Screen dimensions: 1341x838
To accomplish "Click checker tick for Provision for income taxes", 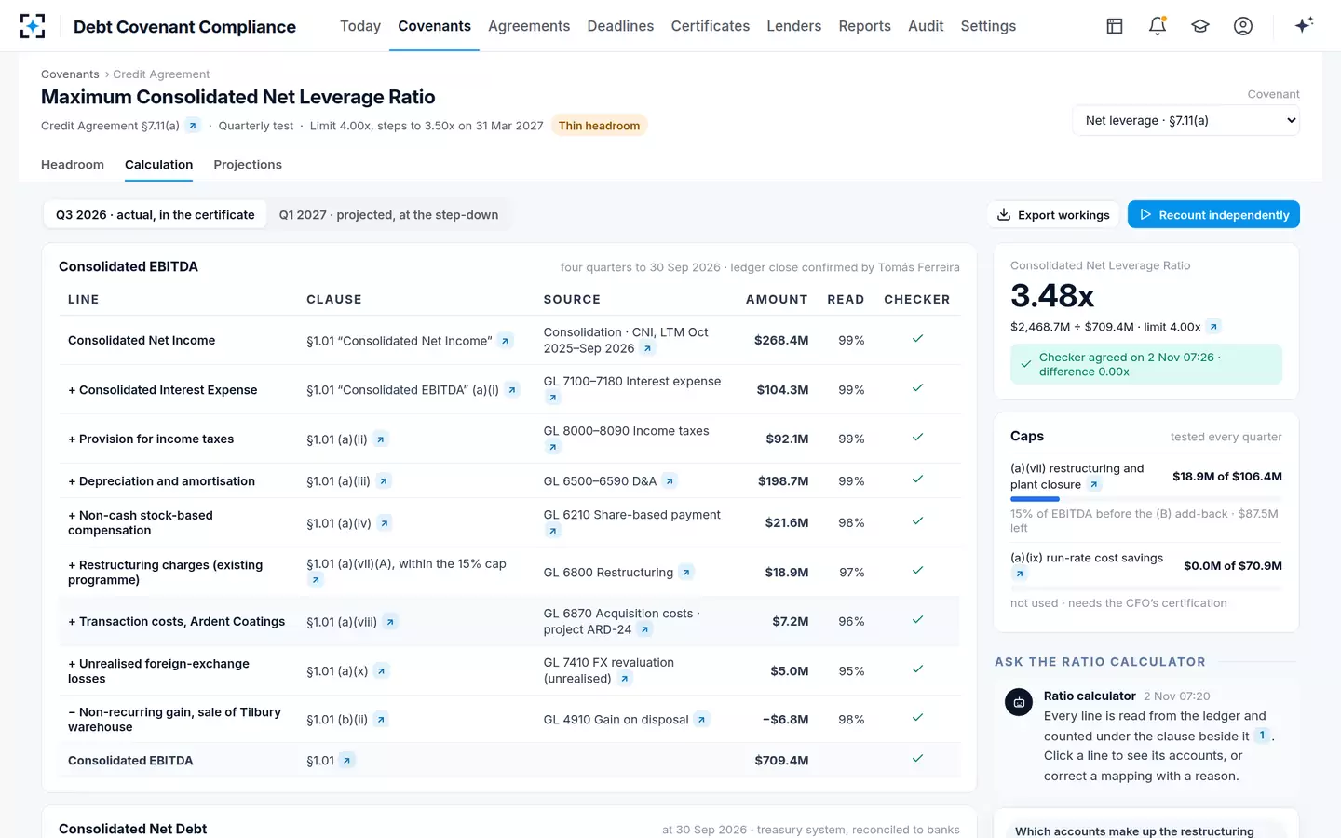I will click(917, 438).
